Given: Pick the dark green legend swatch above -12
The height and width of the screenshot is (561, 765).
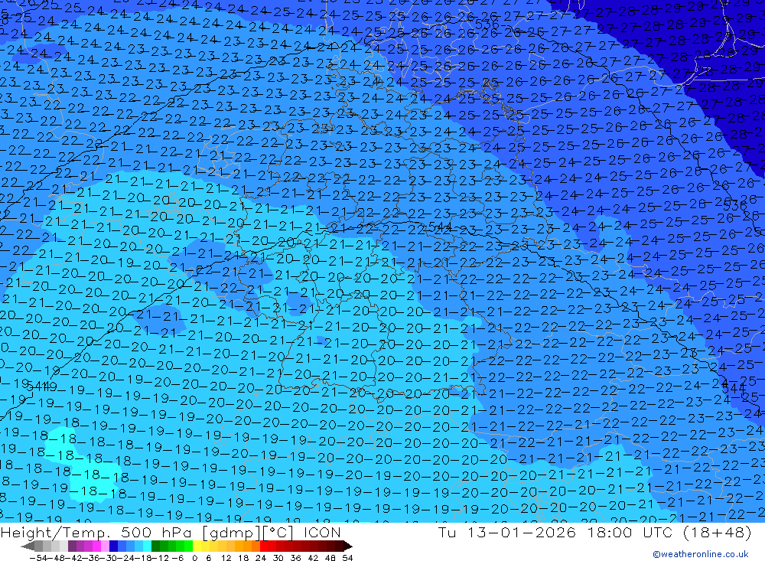Looking at the screenshot, I should click(155, 546).
